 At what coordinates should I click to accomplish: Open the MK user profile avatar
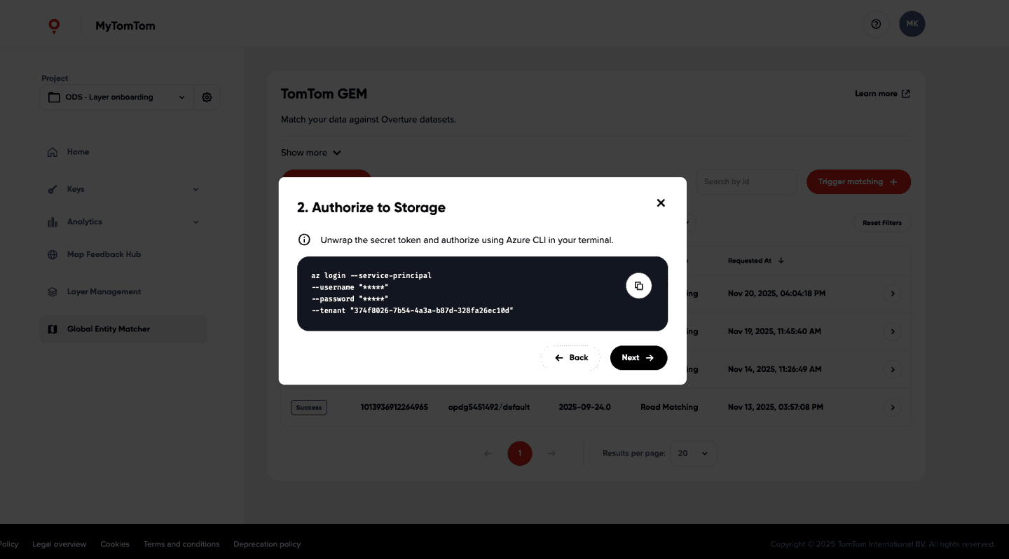[x=912, y=24]
